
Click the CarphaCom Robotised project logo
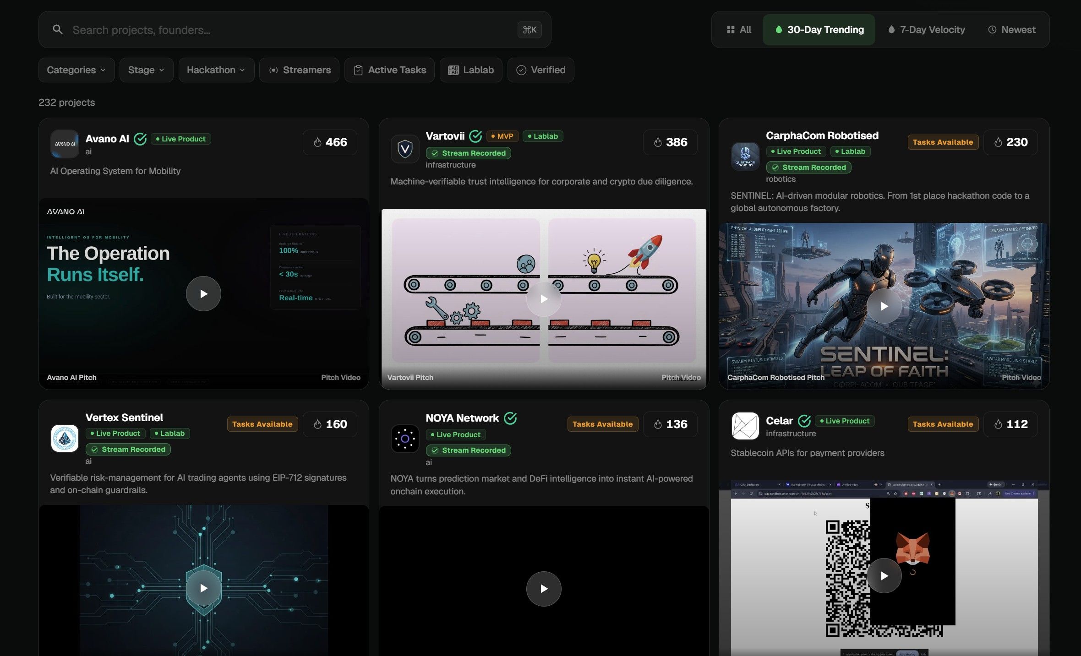(x=745, y=157)
